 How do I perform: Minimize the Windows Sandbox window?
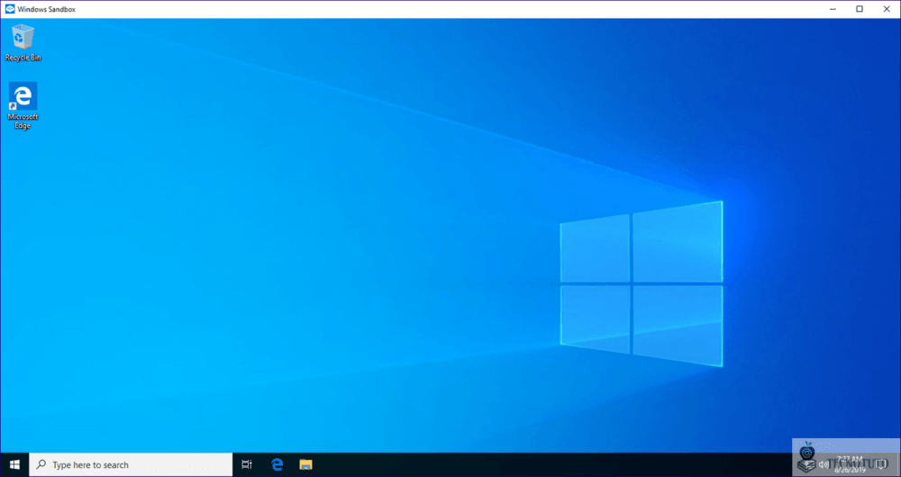pos(833,9)
